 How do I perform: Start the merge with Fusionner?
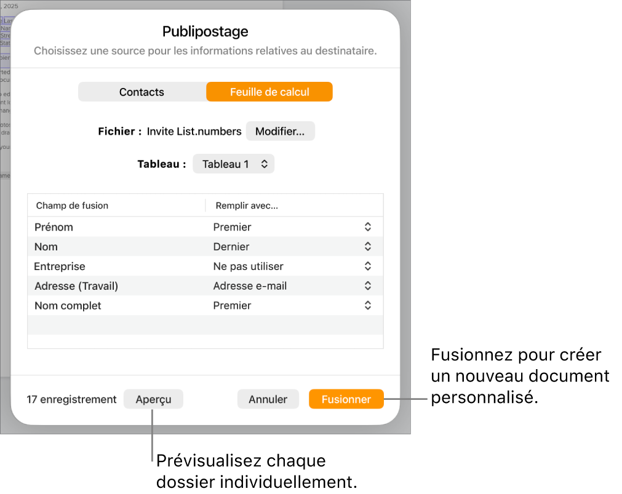point(346,399)
